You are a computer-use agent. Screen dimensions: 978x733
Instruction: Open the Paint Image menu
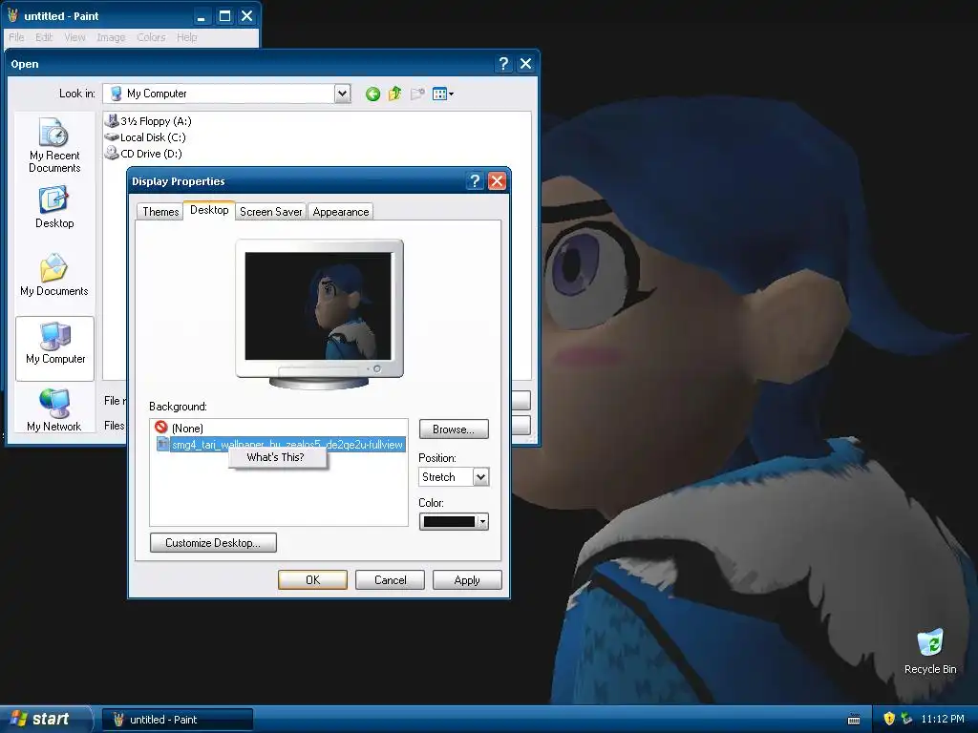111,37
